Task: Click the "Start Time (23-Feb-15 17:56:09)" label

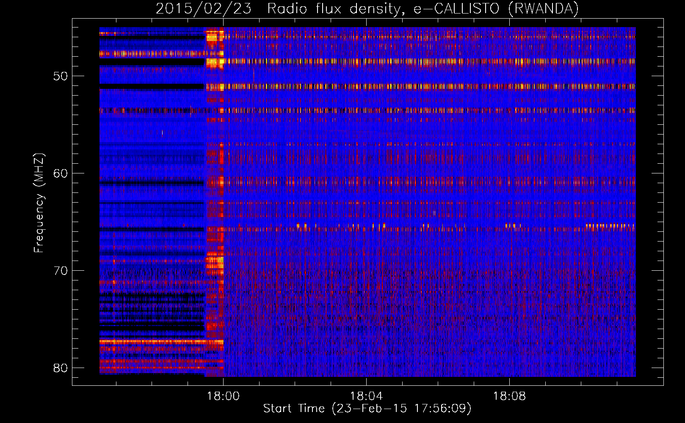Action: tap(367, 409)
